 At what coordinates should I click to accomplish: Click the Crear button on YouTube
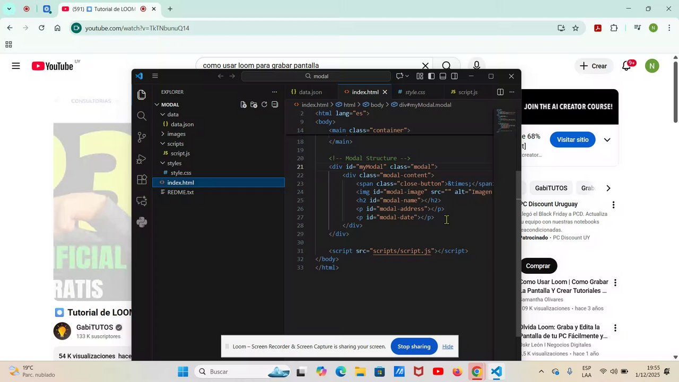tap(593, 66)
